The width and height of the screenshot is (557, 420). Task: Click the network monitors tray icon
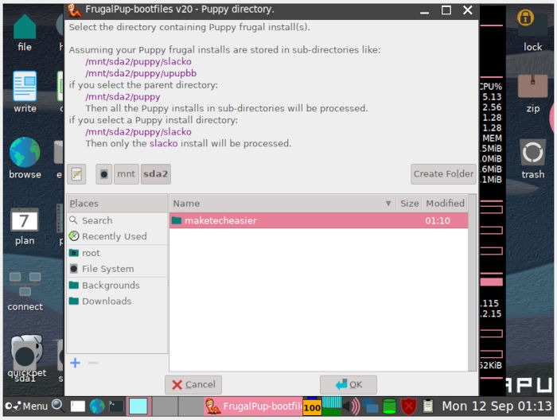pyautogui.click(x=370, y=406)
